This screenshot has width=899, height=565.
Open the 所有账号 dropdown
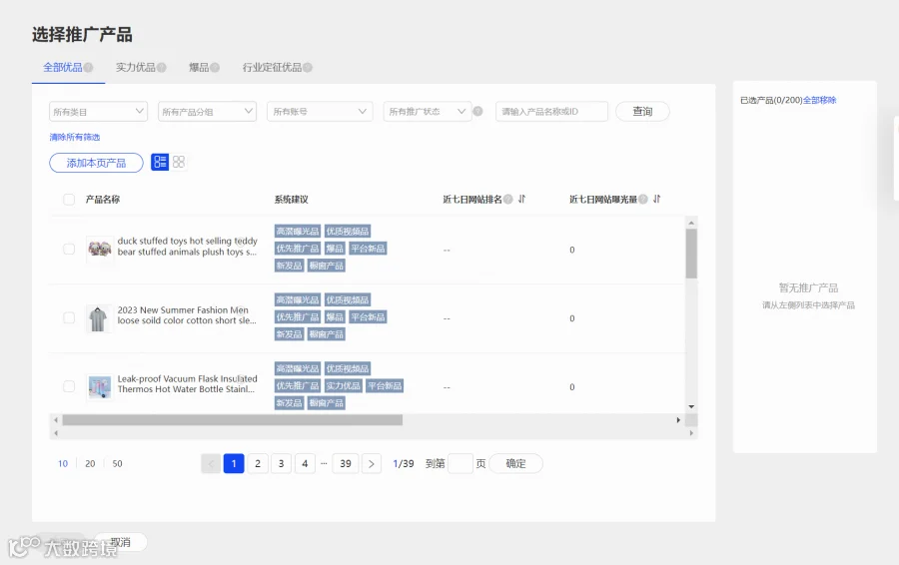320,111
